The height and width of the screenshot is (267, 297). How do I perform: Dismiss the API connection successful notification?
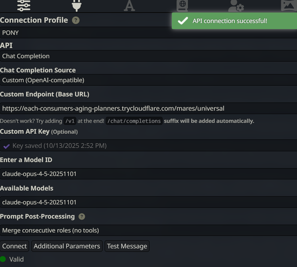tap(234, 21)
